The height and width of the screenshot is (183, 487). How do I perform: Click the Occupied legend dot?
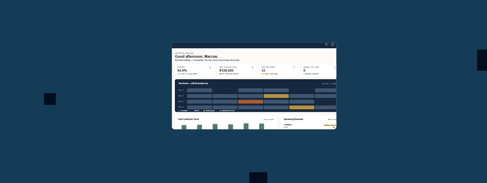point(179,111)
